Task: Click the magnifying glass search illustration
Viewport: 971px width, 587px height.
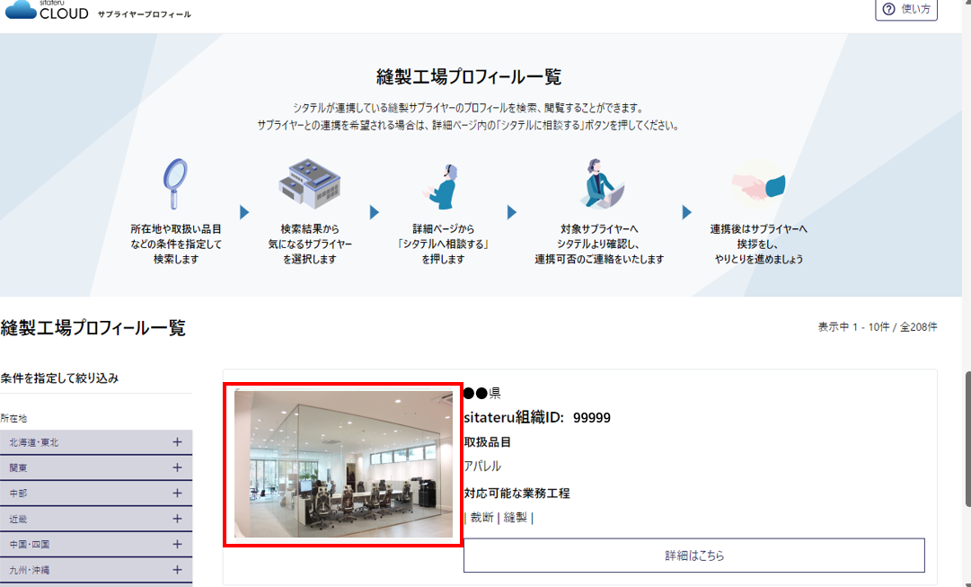Action: click(174, 185)
